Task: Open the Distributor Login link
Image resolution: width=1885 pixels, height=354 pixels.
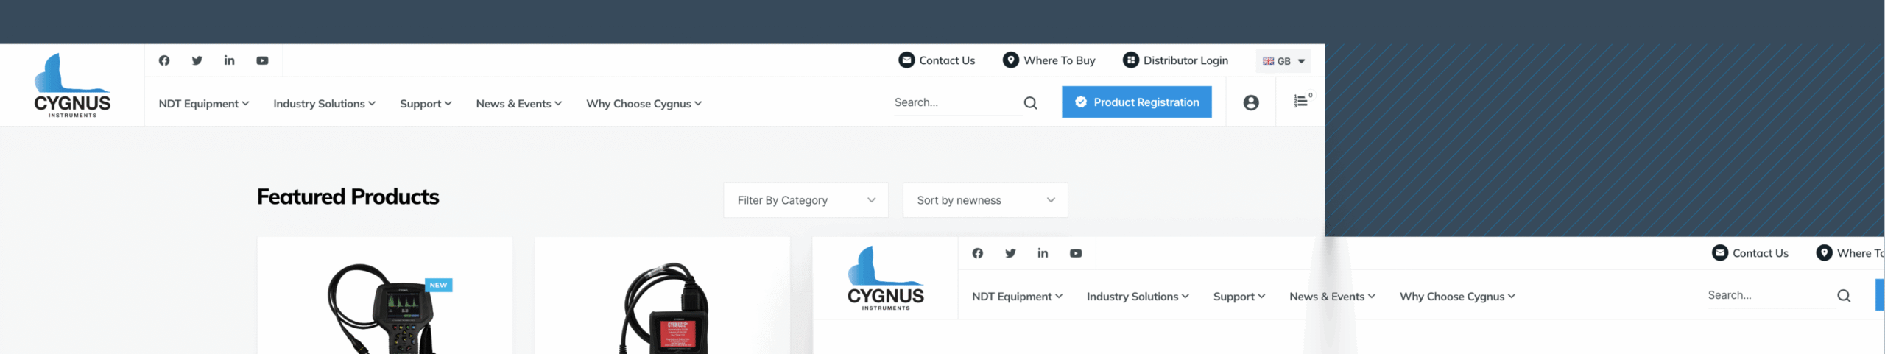Action: (x=1175, y=60)
